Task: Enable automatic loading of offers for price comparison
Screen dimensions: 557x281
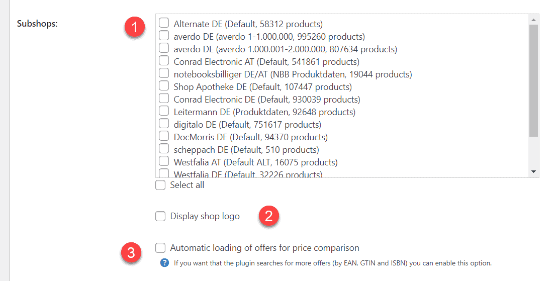Action: [x=160, y=248]
